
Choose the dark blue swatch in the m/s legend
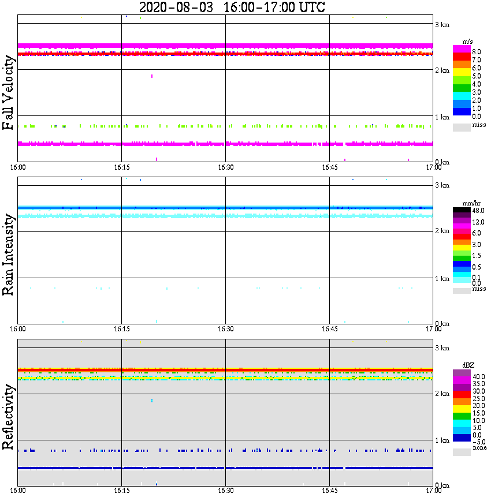[x=462, y=111]
